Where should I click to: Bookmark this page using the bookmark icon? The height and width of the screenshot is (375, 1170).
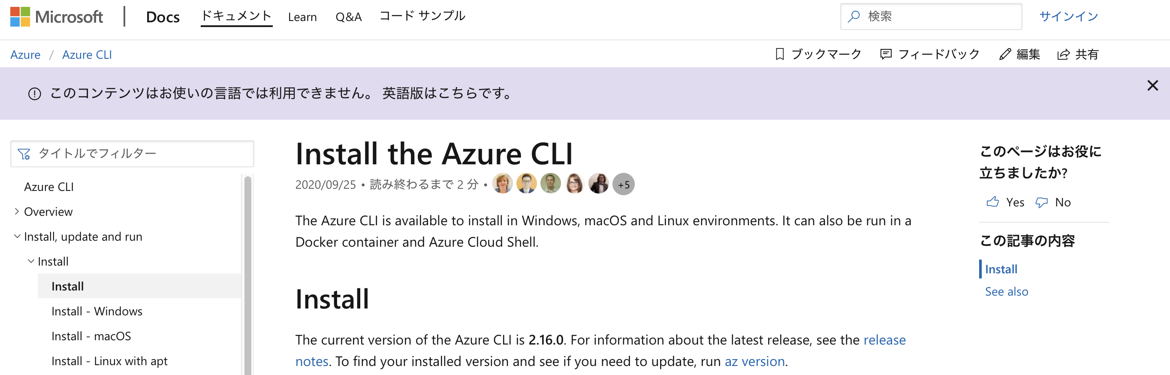click(x=780, y=54)
